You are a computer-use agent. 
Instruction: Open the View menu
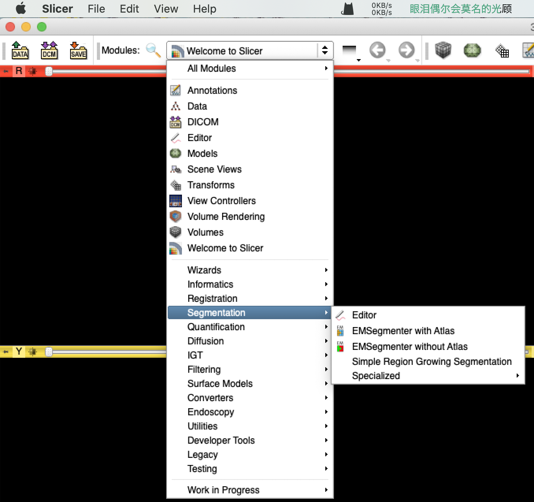166,9
